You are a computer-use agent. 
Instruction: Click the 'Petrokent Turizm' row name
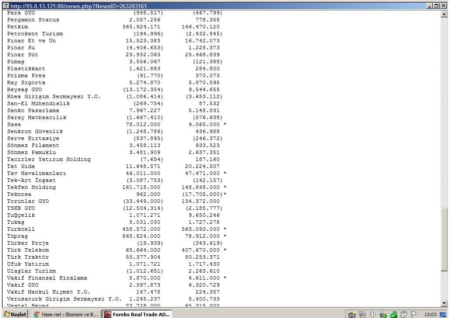pyautogui.click(x=35, y=34)
